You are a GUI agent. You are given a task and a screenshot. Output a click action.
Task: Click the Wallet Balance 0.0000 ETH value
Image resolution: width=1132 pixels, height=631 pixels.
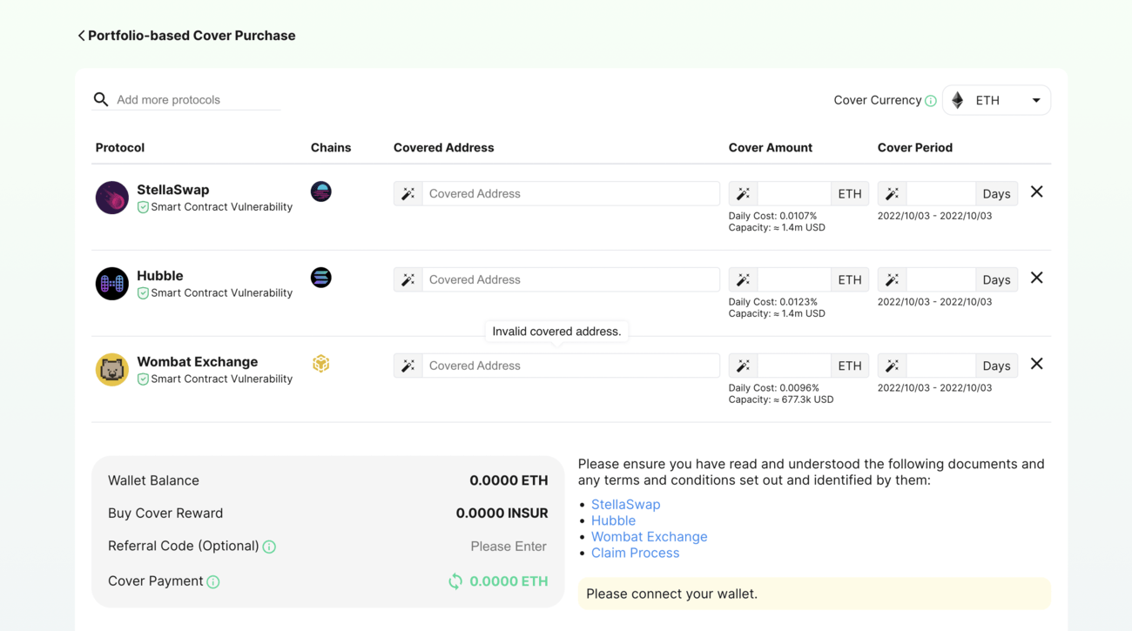(x=509, y=480)
